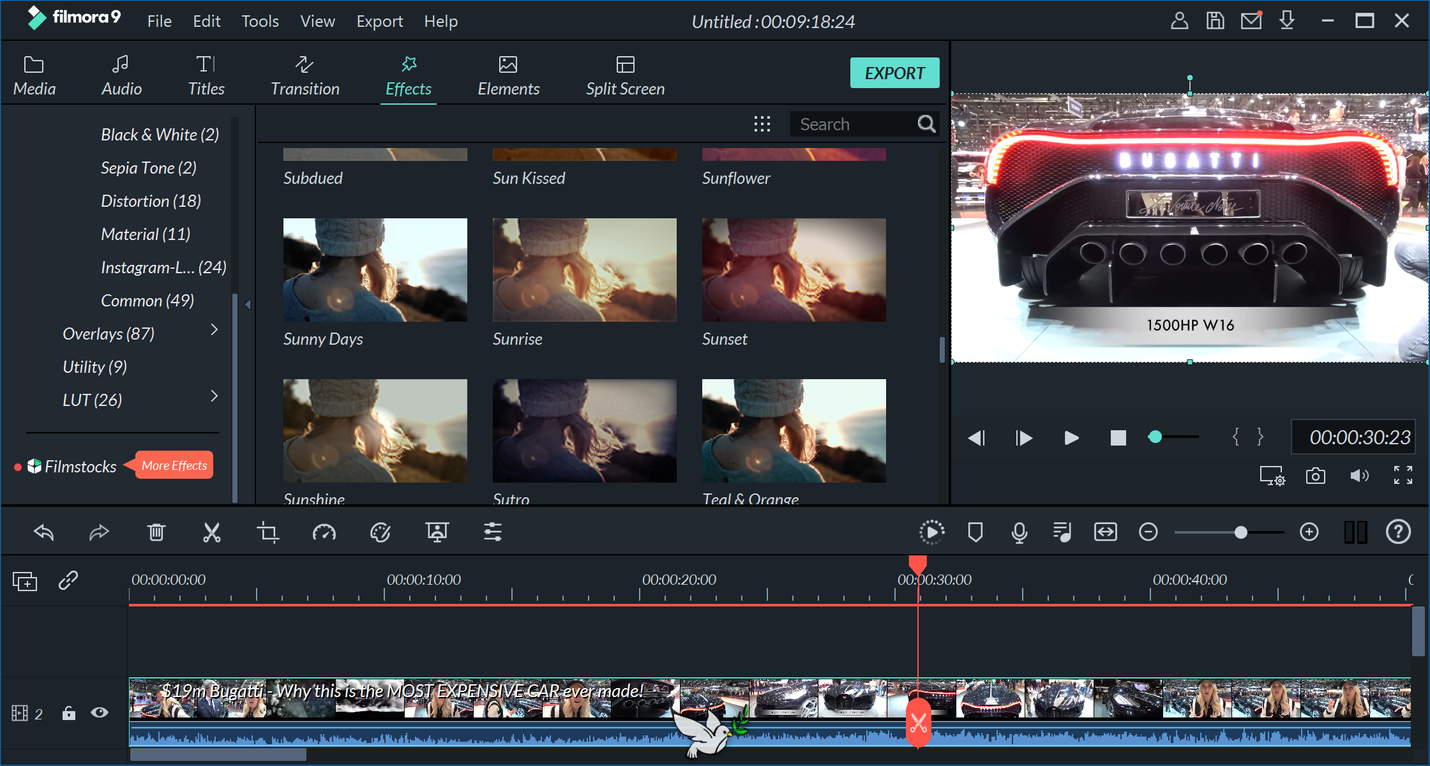Take a snapshot with the camera icon

tap(1316, 476)
